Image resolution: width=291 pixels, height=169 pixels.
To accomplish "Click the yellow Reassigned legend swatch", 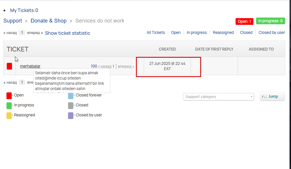I will [x=9, y=115].
